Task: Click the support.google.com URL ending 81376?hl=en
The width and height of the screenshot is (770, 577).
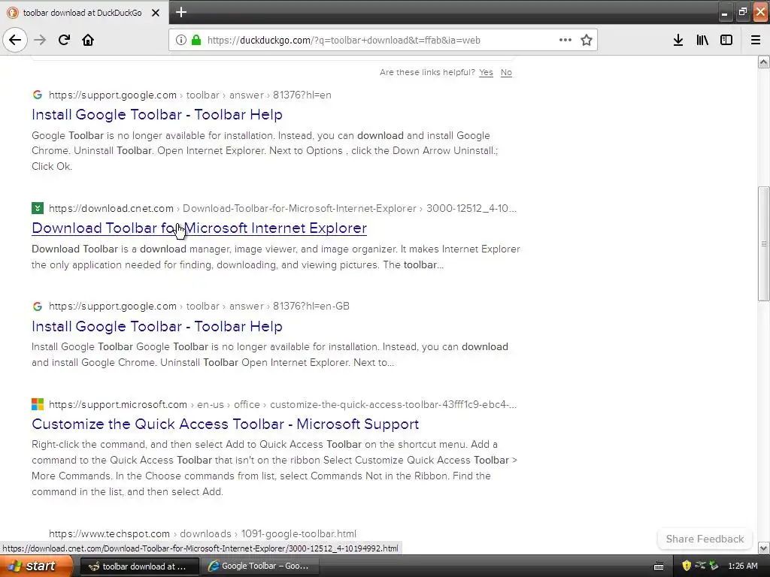Action: click(x=190, y=95)
